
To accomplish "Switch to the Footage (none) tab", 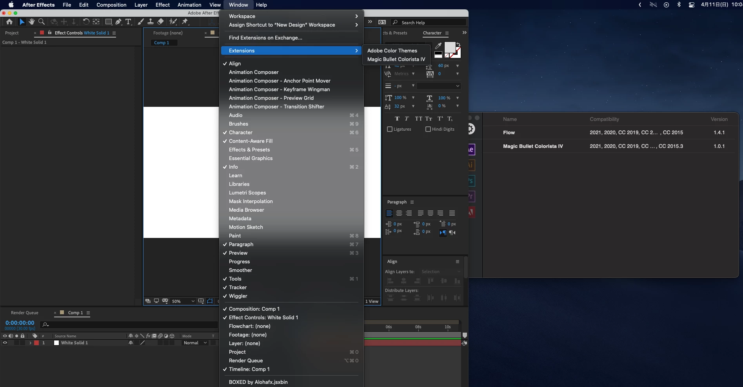I will (x=168, y=33).
